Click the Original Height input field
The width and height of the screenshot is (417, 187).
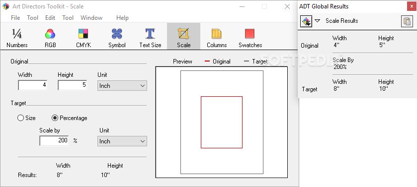[73, 85]
